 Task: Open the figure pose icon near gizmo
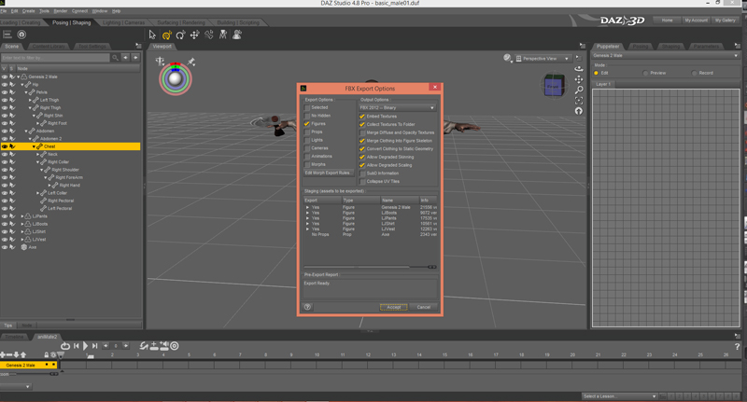point(160,61)
